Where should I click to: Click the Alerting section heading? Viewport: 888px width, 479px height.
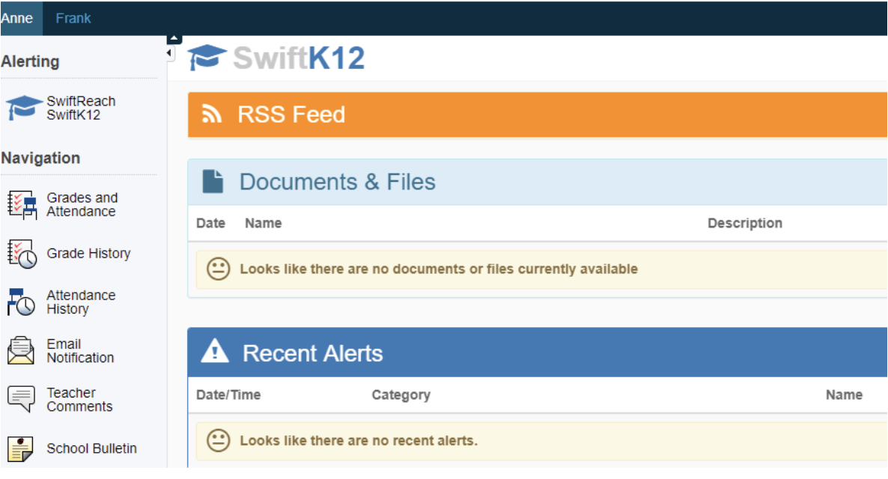point(30,61)
